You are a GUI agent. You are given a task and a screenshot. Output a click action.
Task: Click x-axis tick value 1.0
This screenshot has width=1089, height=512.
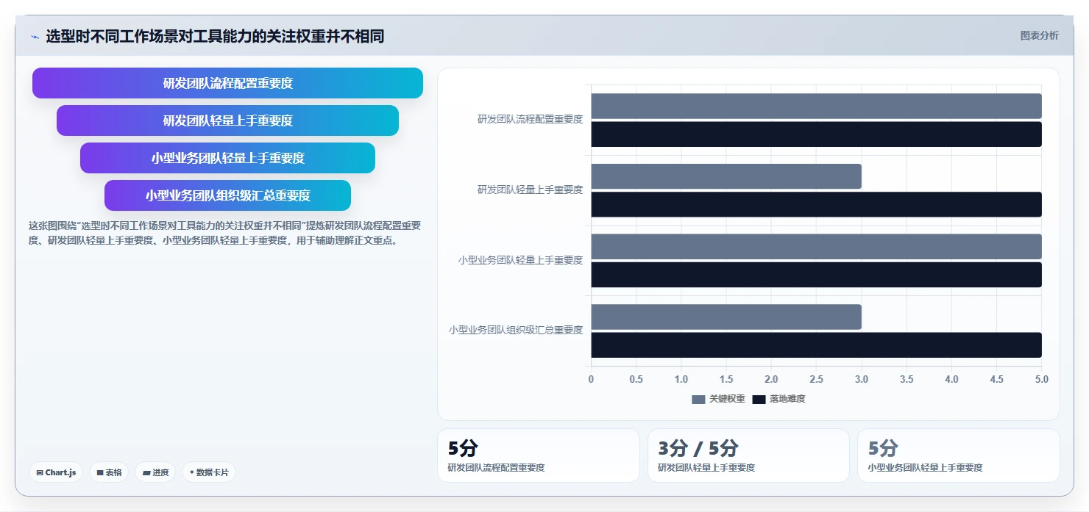pyautogui.click(x=681, y=379)
